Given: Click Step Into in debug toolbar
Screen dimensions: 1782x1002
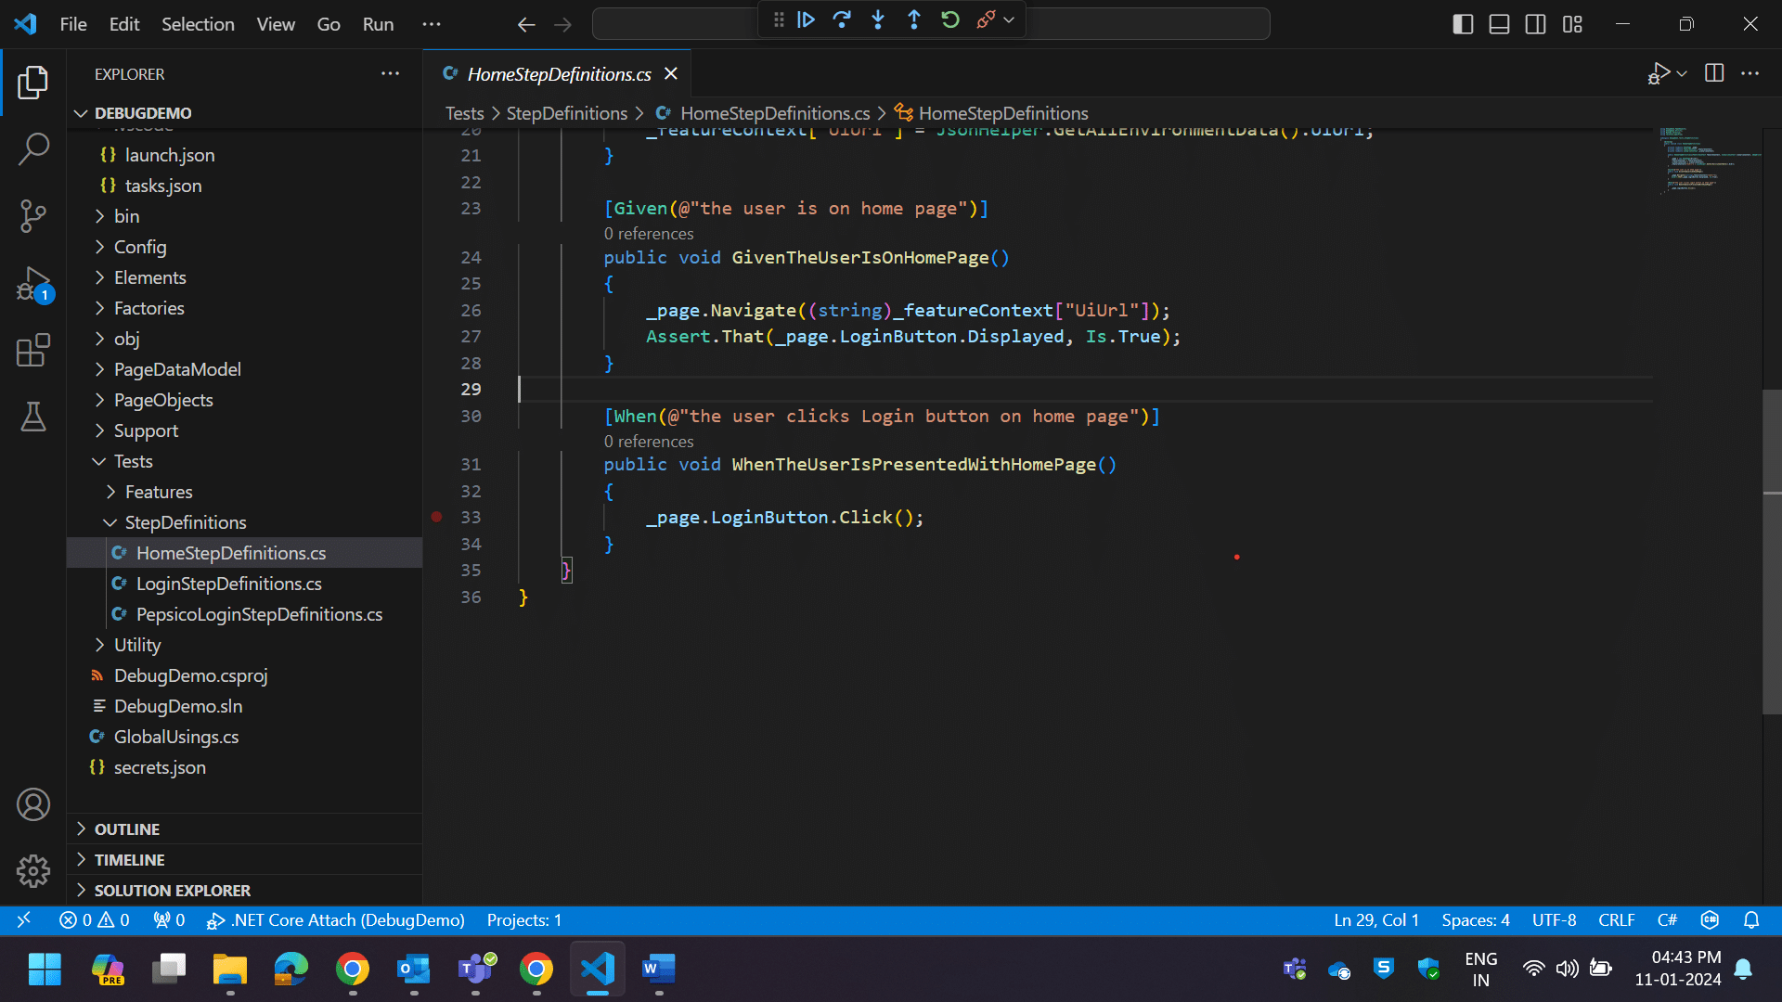Looking at the screenshot, I should tap(878, 19).
